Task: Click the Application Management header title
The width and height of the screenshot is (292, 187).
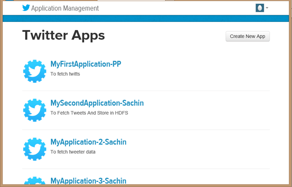Action: pos(65,8)
